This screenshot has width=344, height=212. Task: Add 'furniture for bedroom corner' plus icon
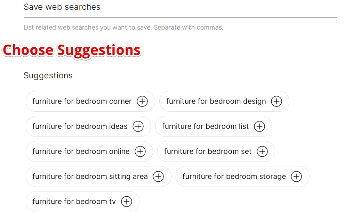tap(142, 101)
